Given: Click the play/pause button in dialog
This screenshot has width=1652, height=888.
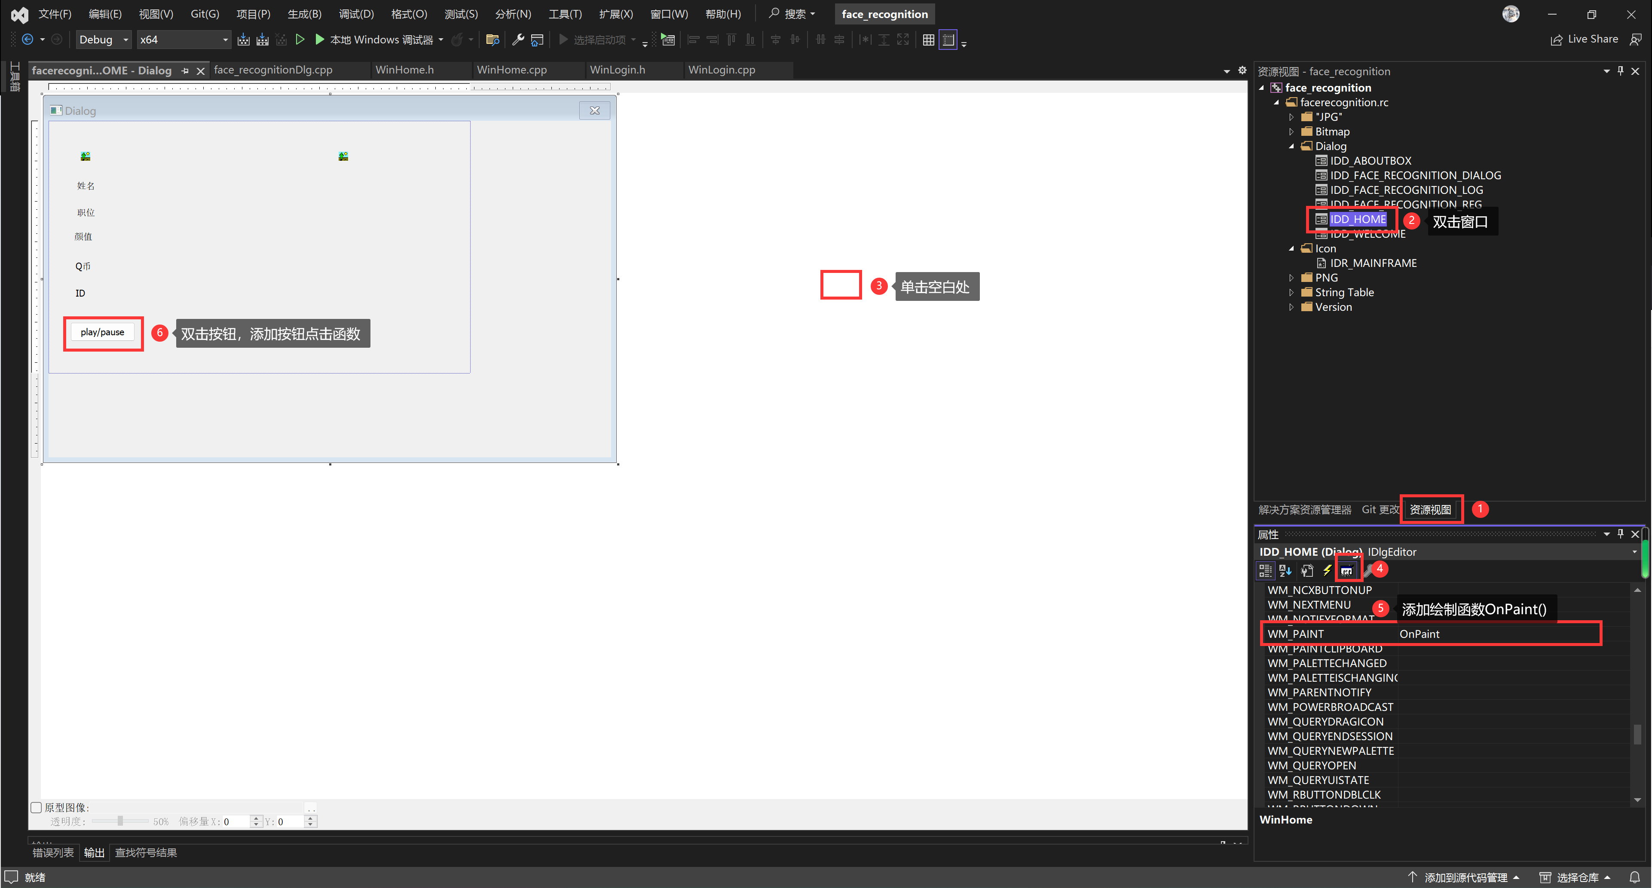Looking at the screenshot, I should pyautogui.click(x=103, y=332).
